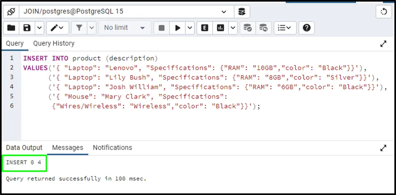Save the query file

pyautogui.click(x=27, y=28)
